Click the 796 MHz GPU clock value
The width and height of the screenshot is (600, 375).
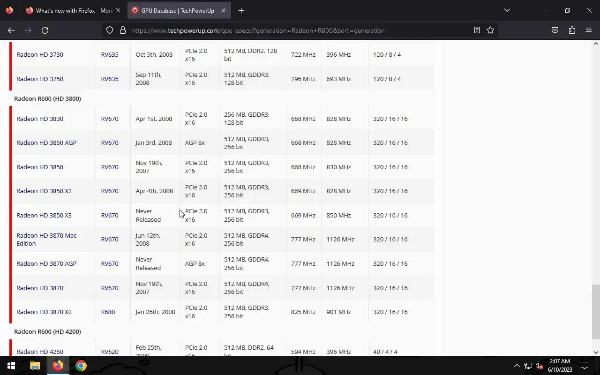click(x=303, y=79)
